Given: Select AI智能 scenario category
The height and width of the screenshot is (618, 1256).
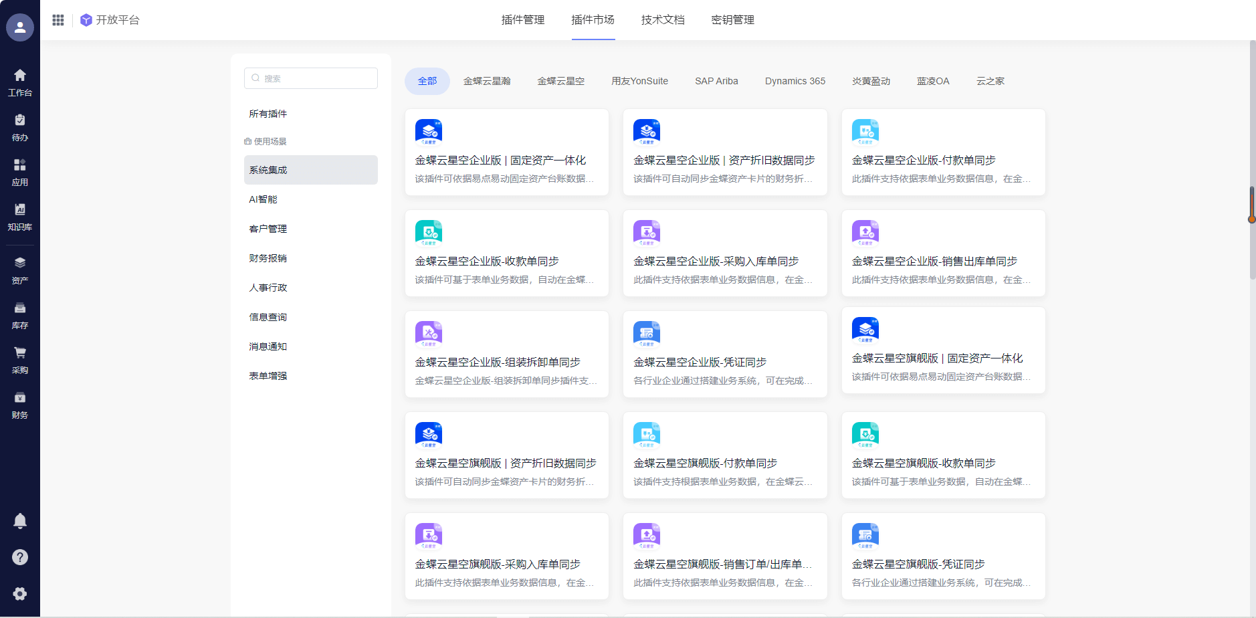Looking at the screenshot, I should point(264,199).
